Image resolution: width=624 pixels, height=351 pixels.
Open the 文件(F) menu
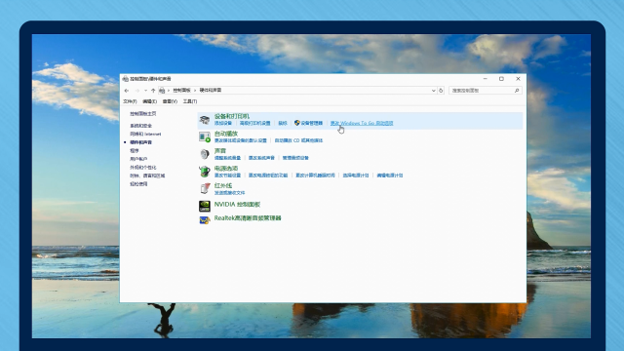[130, 101]
